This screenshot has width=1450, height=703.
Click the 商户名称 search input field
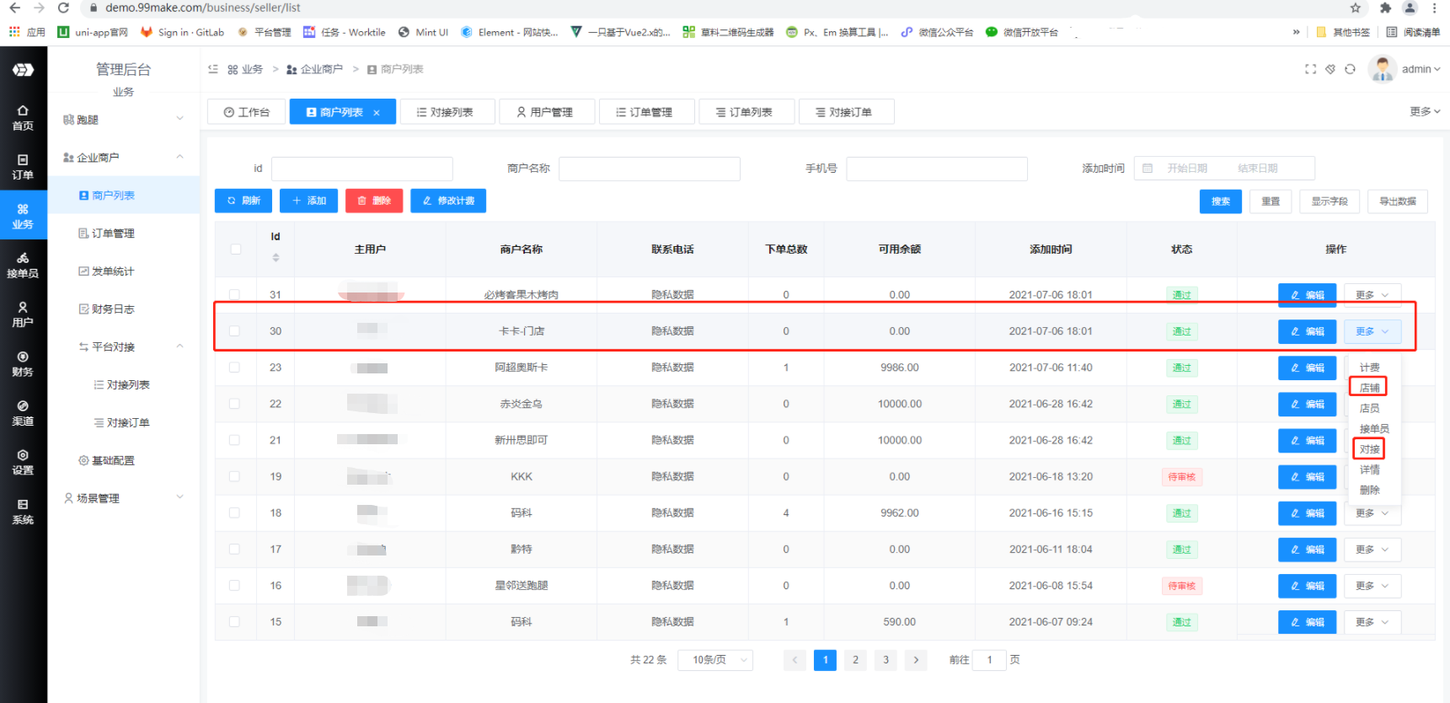tap(649, 169)
